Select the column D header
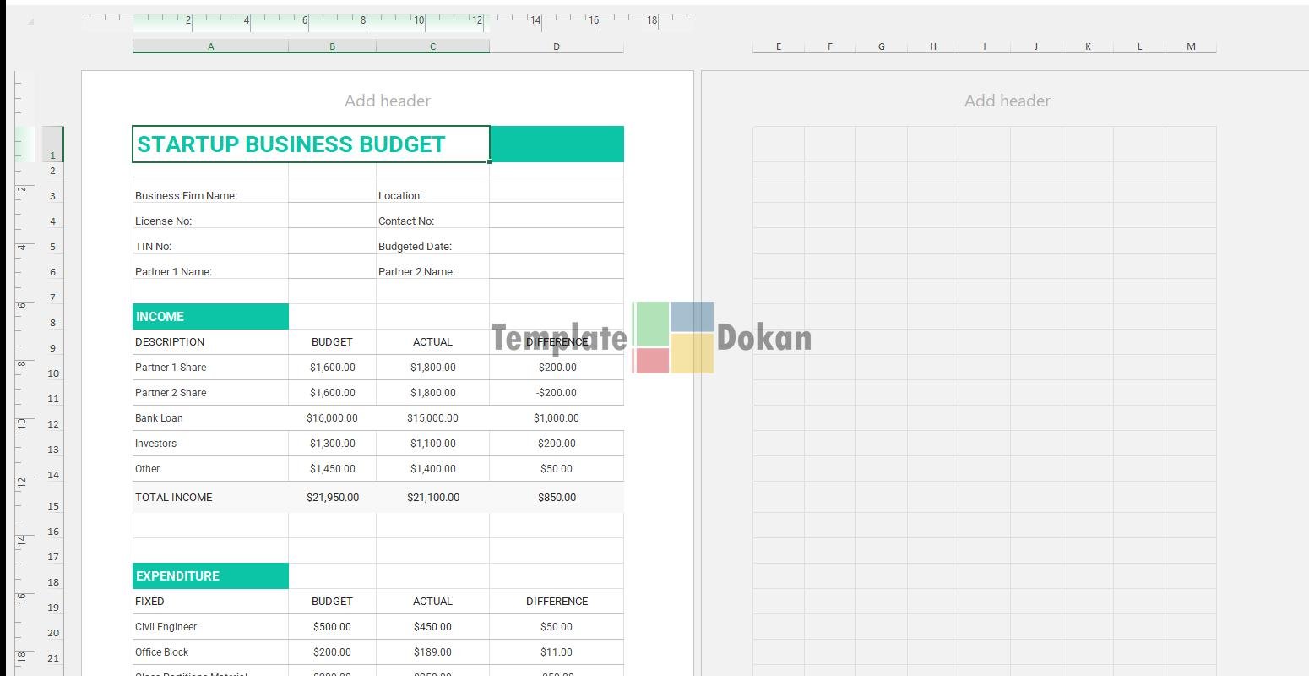 tap(556, 46)
